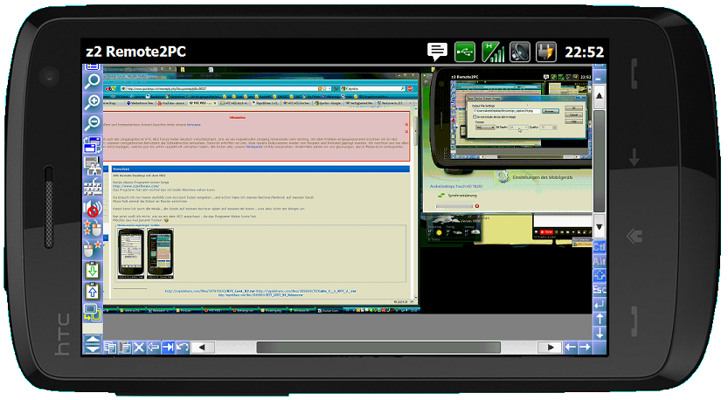Image resolution: width=728 pixels, height=400 pixels.
Task: Open the Format dropdown in the capture dialog
Action: [x=485, y=128]
